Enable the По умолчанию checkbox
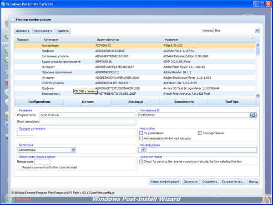 (x=141, y=133)
